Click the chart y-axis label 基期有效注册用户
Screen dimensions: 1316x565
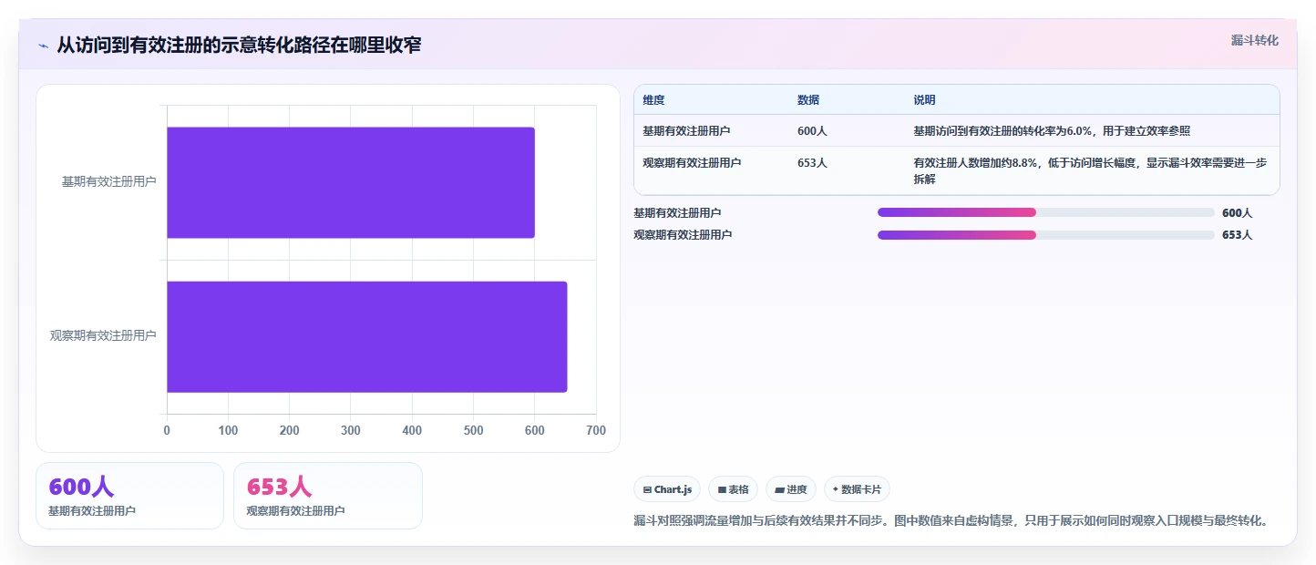108,181
